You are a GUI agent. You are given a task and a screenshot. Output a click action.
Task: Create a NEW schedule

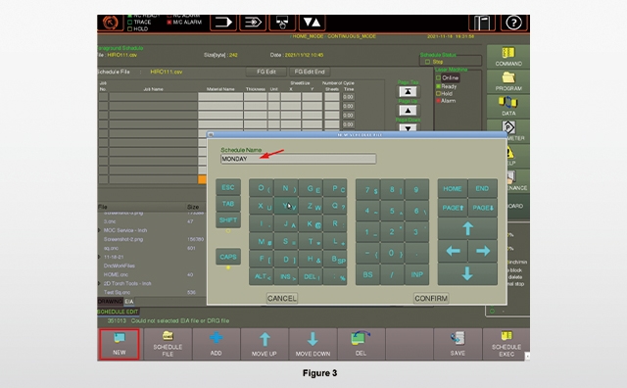coord(120,345)
